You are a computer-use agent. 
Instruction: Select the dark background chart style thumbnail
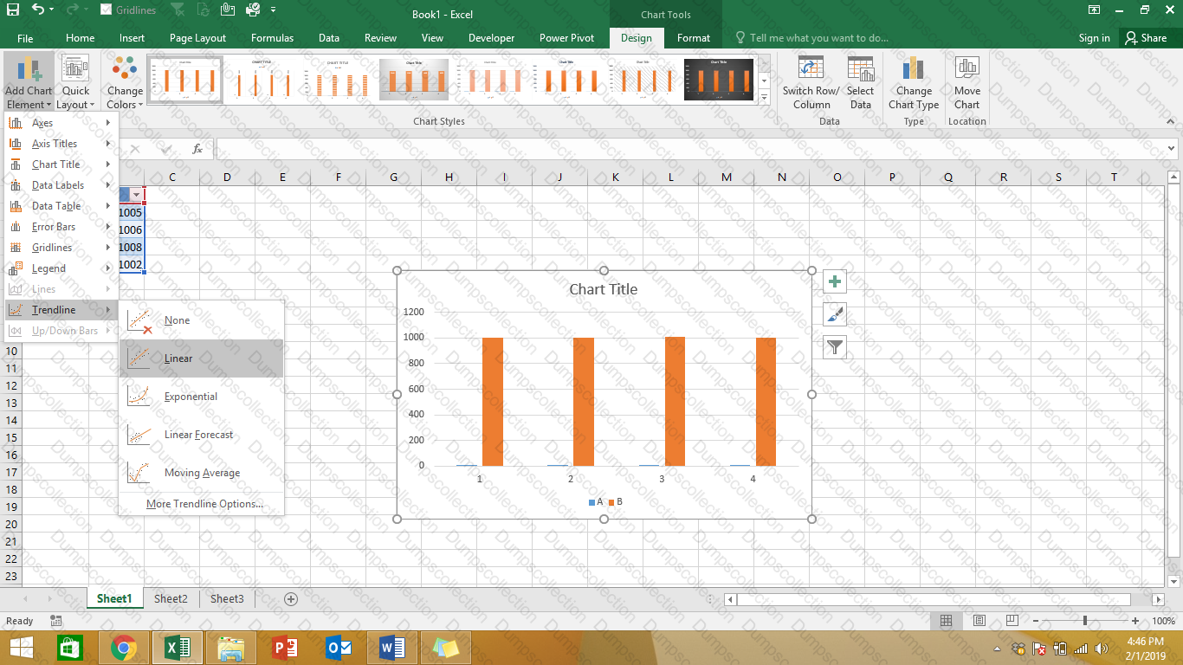(x=718, y=80)
